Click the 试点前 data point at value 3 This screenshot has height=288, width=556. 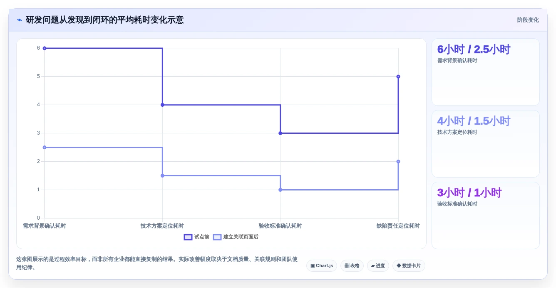(280, 133)
